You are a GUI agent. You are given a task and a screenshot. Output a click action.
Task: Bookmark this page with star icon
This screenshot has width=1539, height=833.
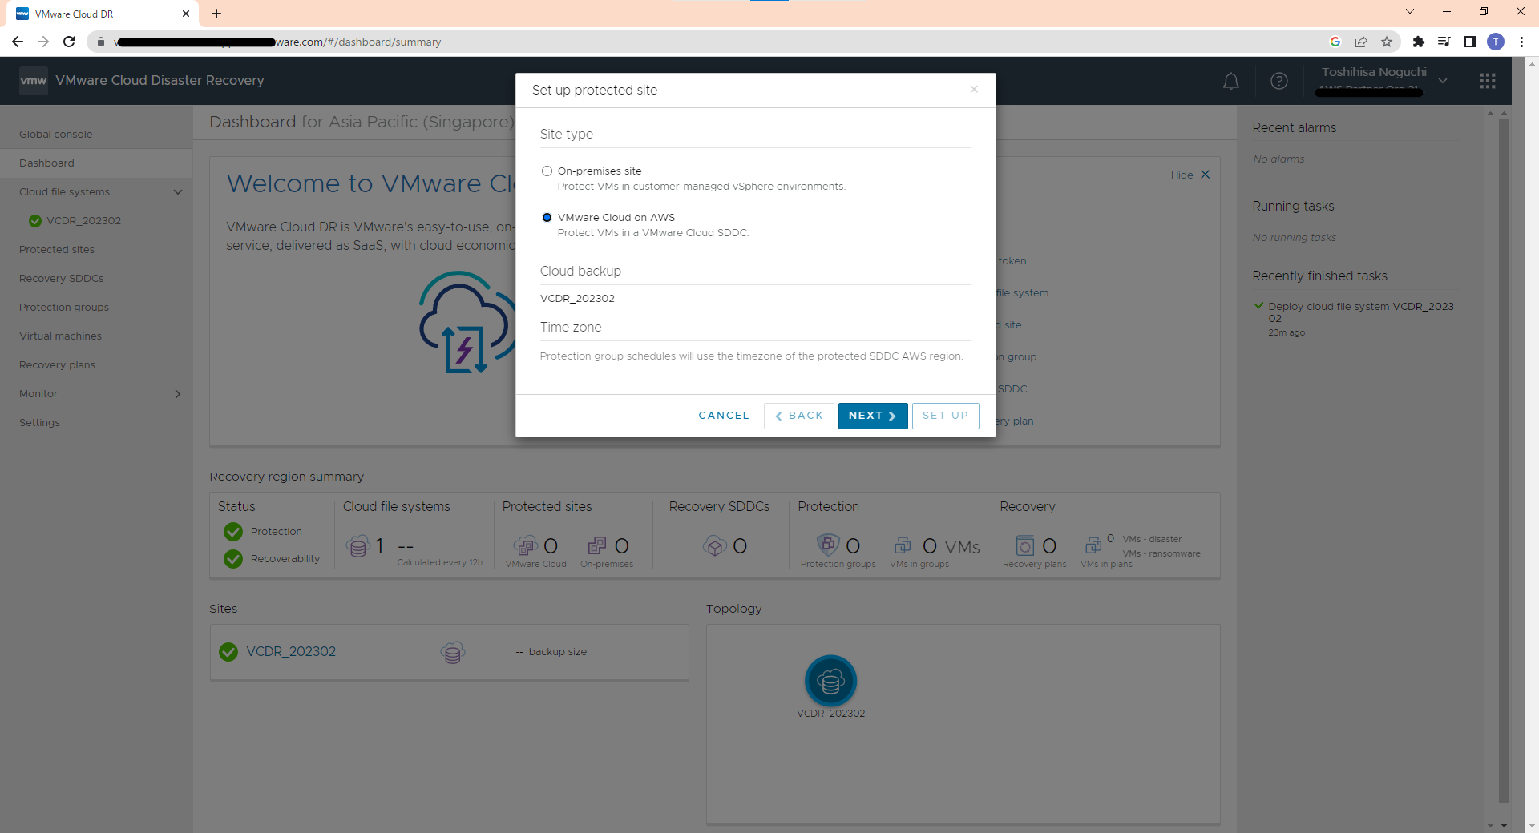[1387, 42]
